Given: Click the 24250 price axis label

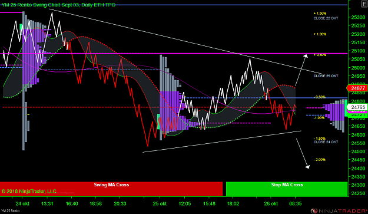Looking at the screenshot, I should [x=358, y=193].
